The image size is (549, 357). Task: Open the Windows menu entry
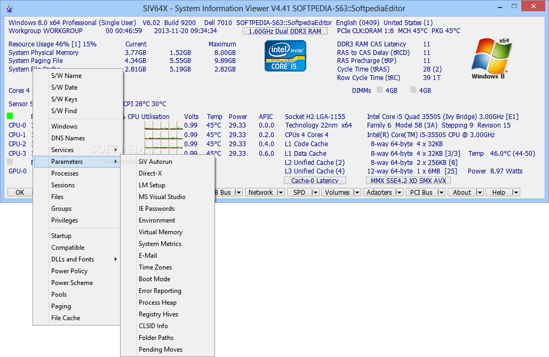tap(78, 126)
